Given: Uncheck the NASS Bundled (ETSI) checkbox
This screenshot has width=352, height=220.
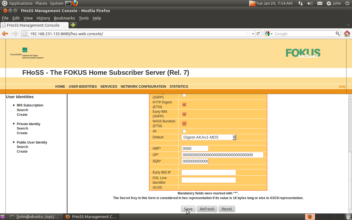Looking at the screenshot, I should [x=184, y=123].
